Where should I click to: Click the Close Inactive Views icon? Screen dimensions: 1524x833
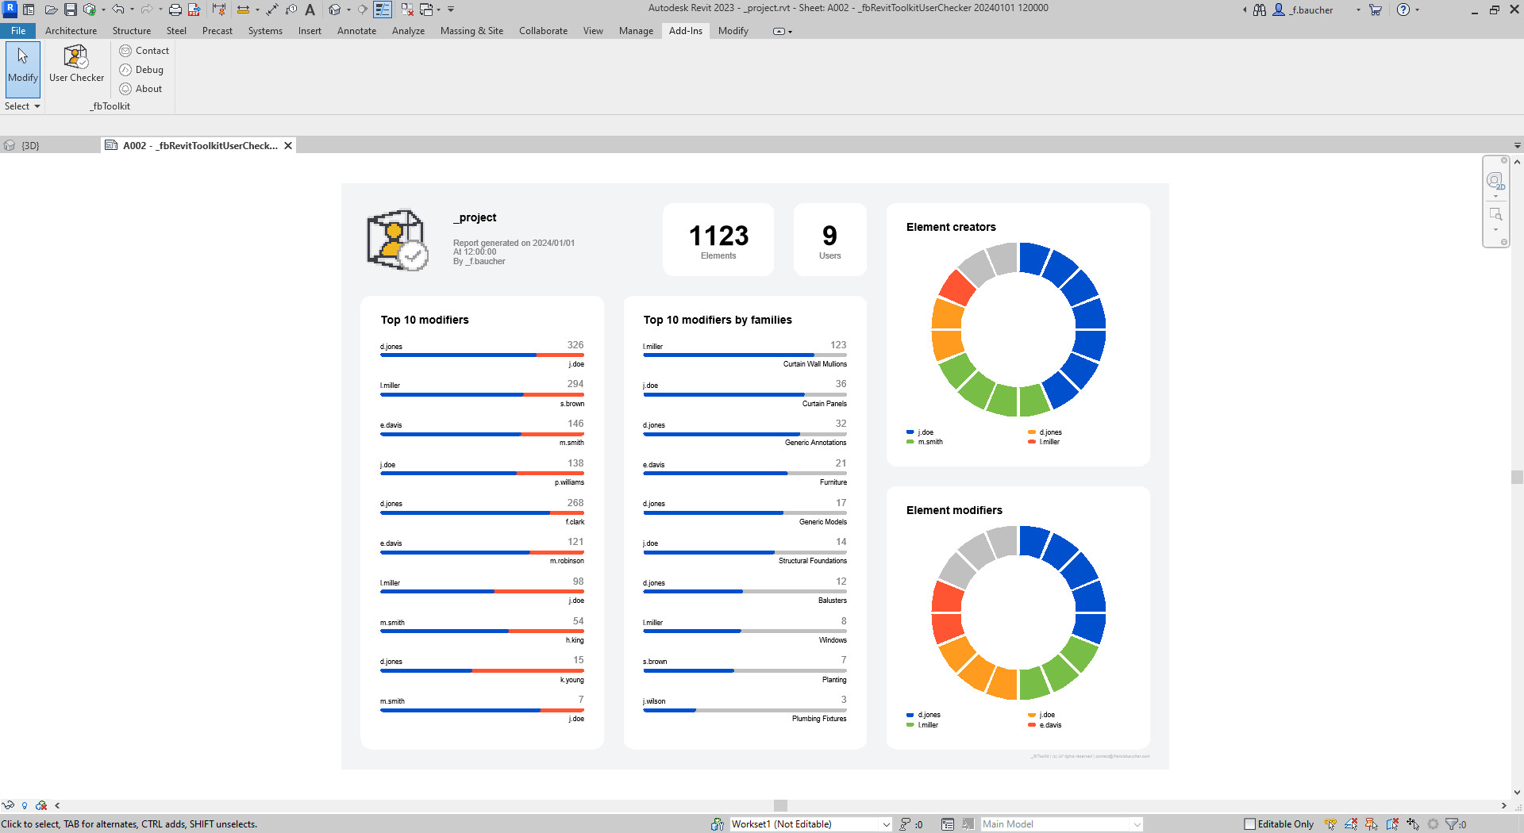tap(407, 10)
